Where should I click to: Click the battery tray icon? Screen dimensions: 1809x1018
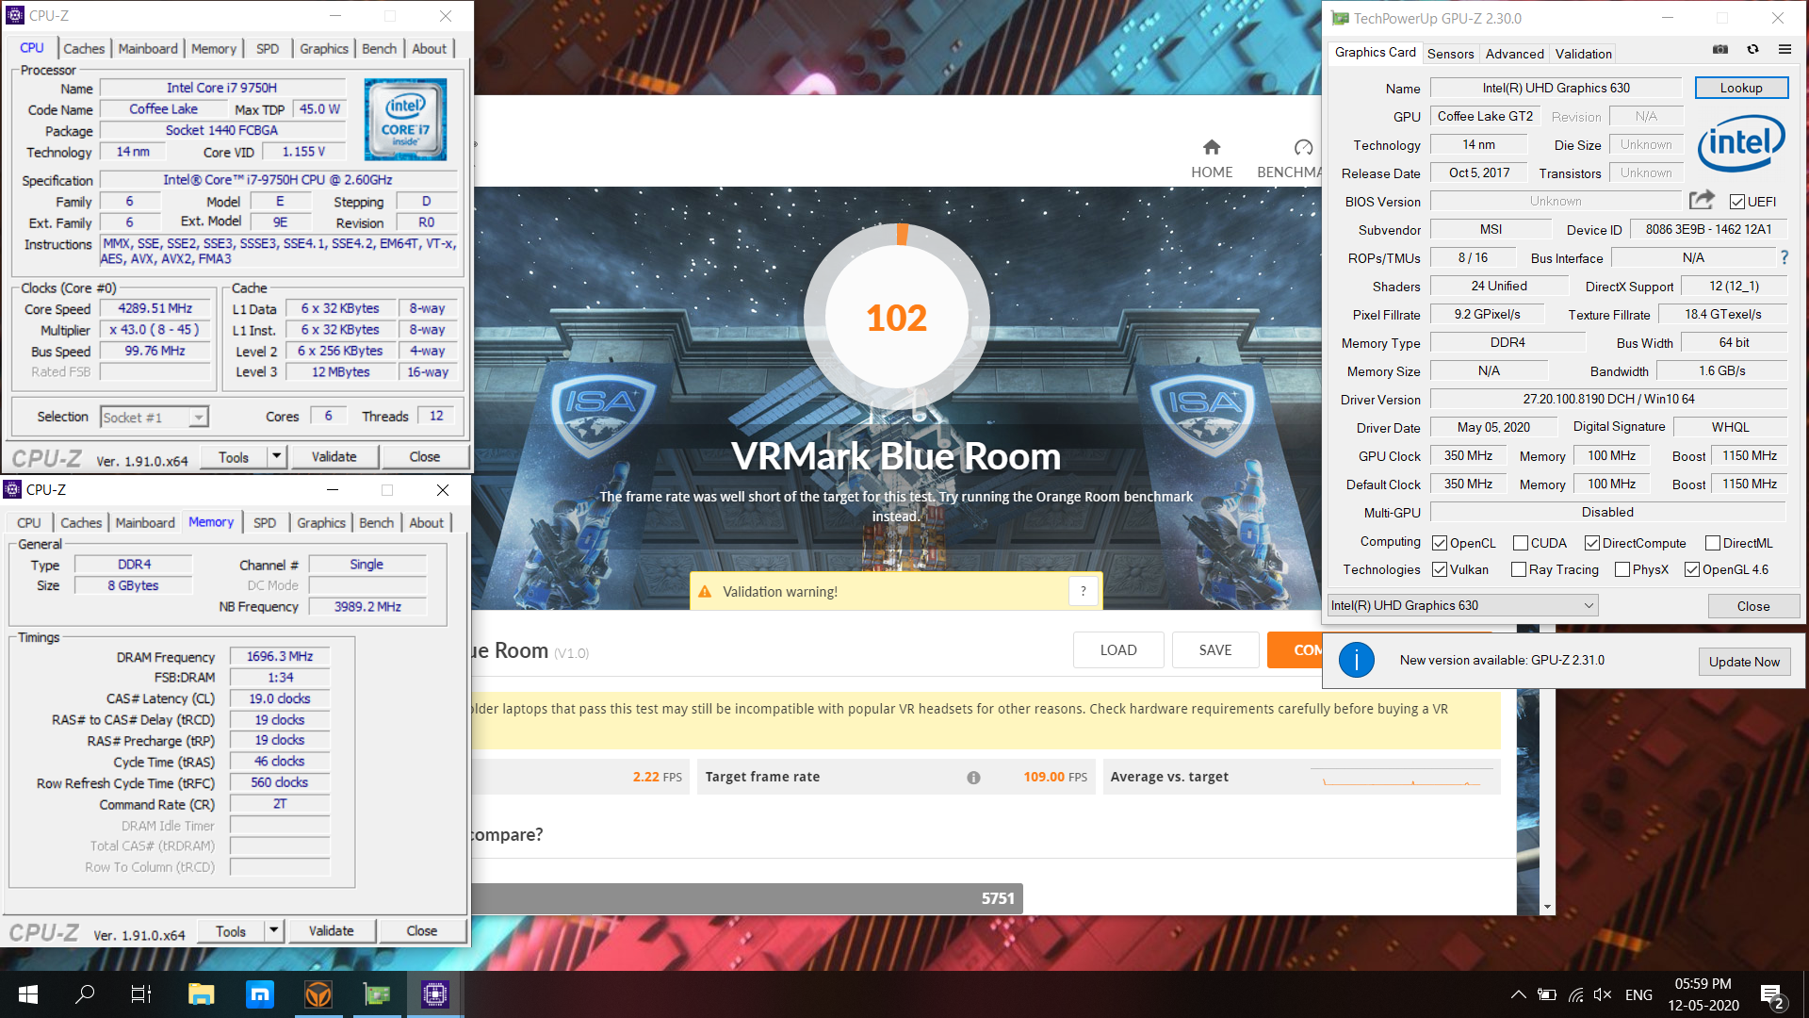click(x=1547, y=994)
